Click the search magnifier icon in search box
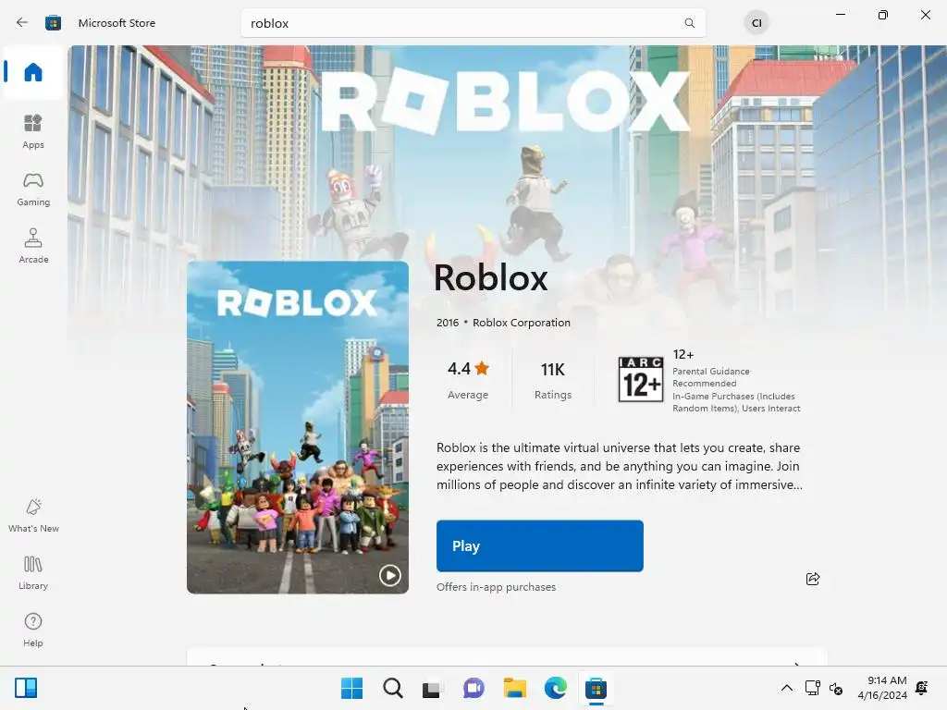Image resolution: width=947 pixels, height=710 pixels. [689, 23]
